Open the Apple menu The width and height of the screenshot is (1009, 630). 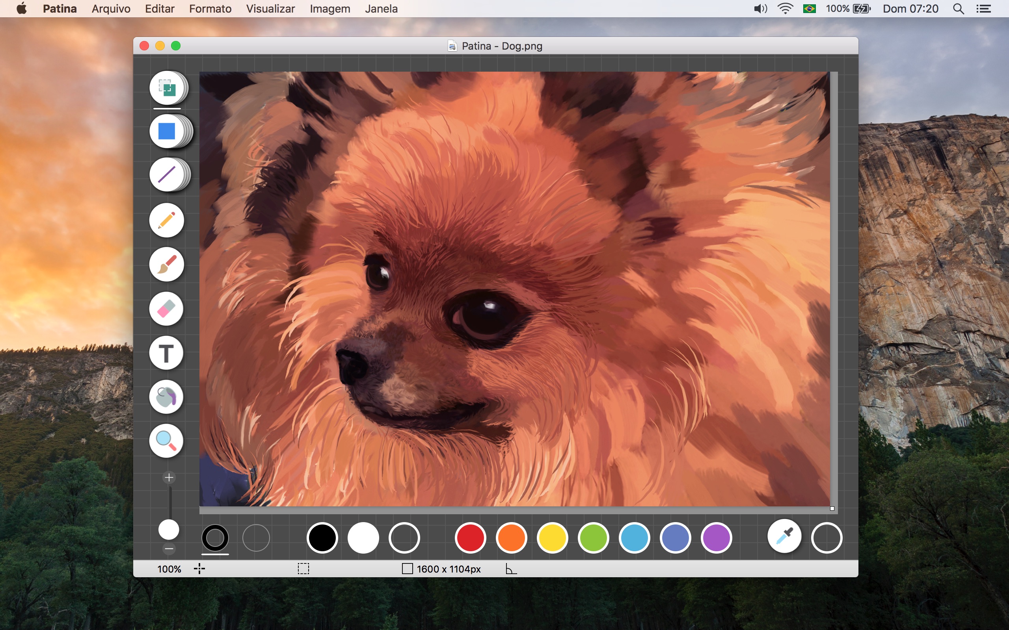pos(22,8)
